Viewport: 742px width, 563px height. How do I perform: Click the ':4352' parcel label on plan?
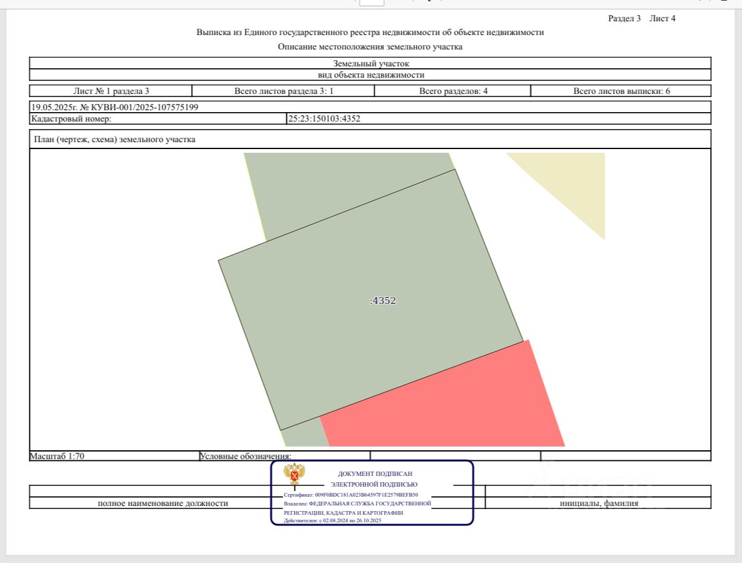[382, 301]
